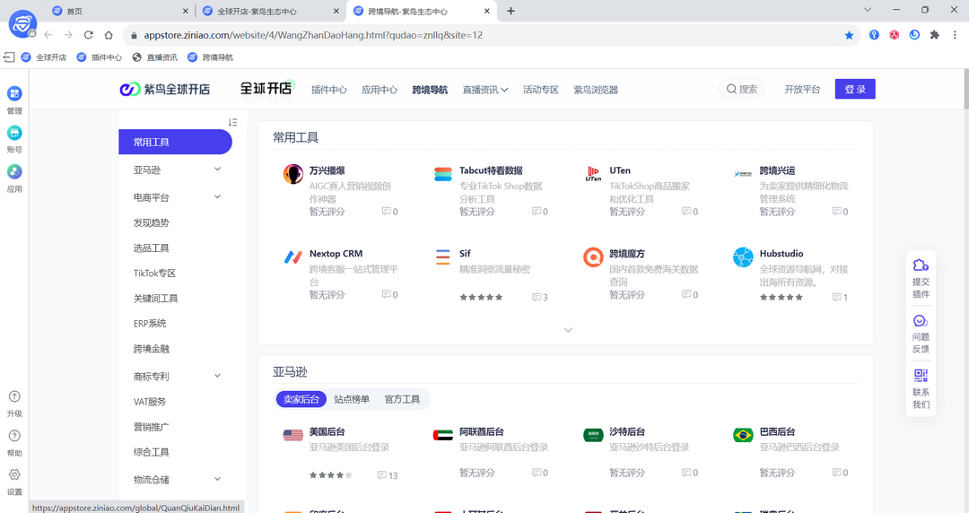Open the 活动专区 nav item
The width and height of the screenshot is (969, 513).
click(x=541, y=90)
